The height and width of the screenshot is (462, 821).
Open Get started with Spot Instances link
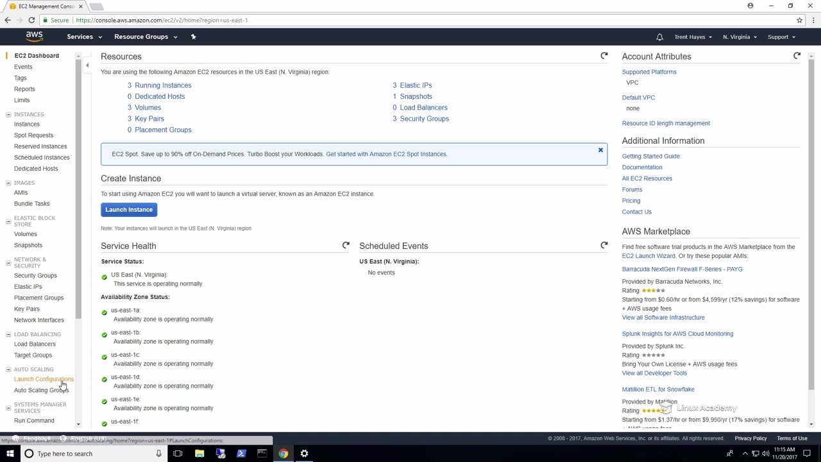point(386,154)
